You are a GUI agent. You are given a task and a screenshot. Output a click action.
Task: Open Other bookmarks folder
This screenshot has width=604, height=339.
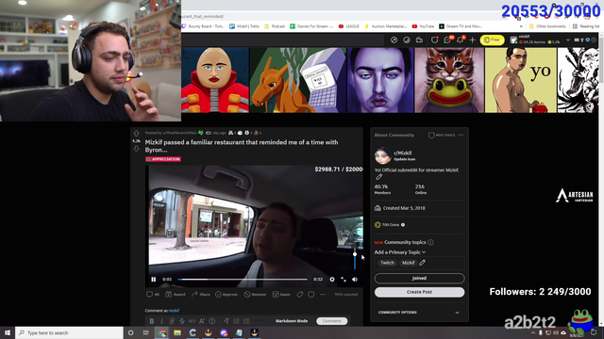click(547, 26)
